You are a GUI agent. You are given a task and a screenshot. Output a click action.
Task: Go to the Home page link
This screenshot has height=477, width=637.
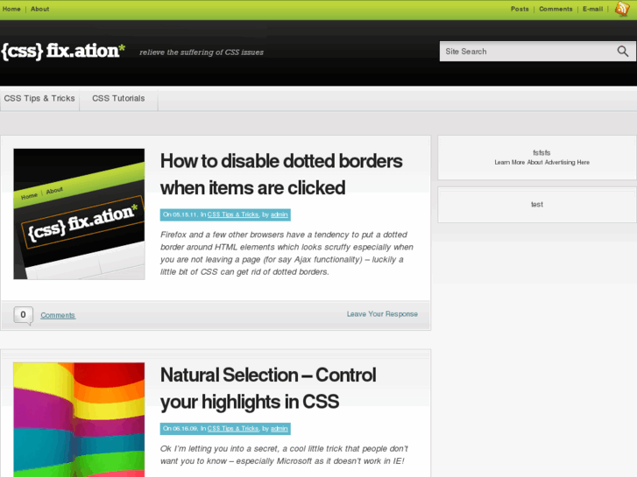tap(11, 9)
